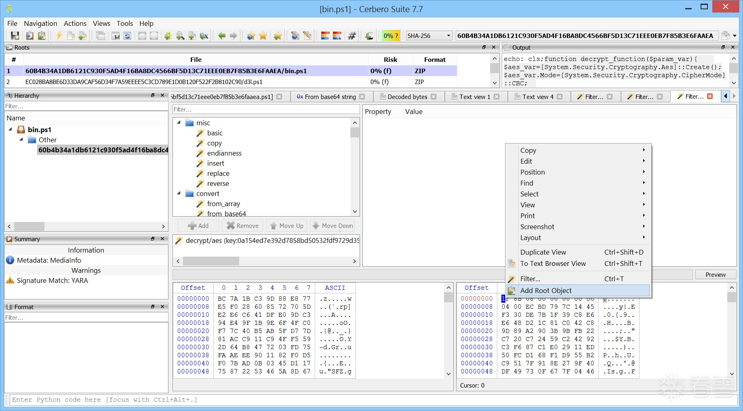
Task: Close the Summary panel
Action: (x=162, y=239)
